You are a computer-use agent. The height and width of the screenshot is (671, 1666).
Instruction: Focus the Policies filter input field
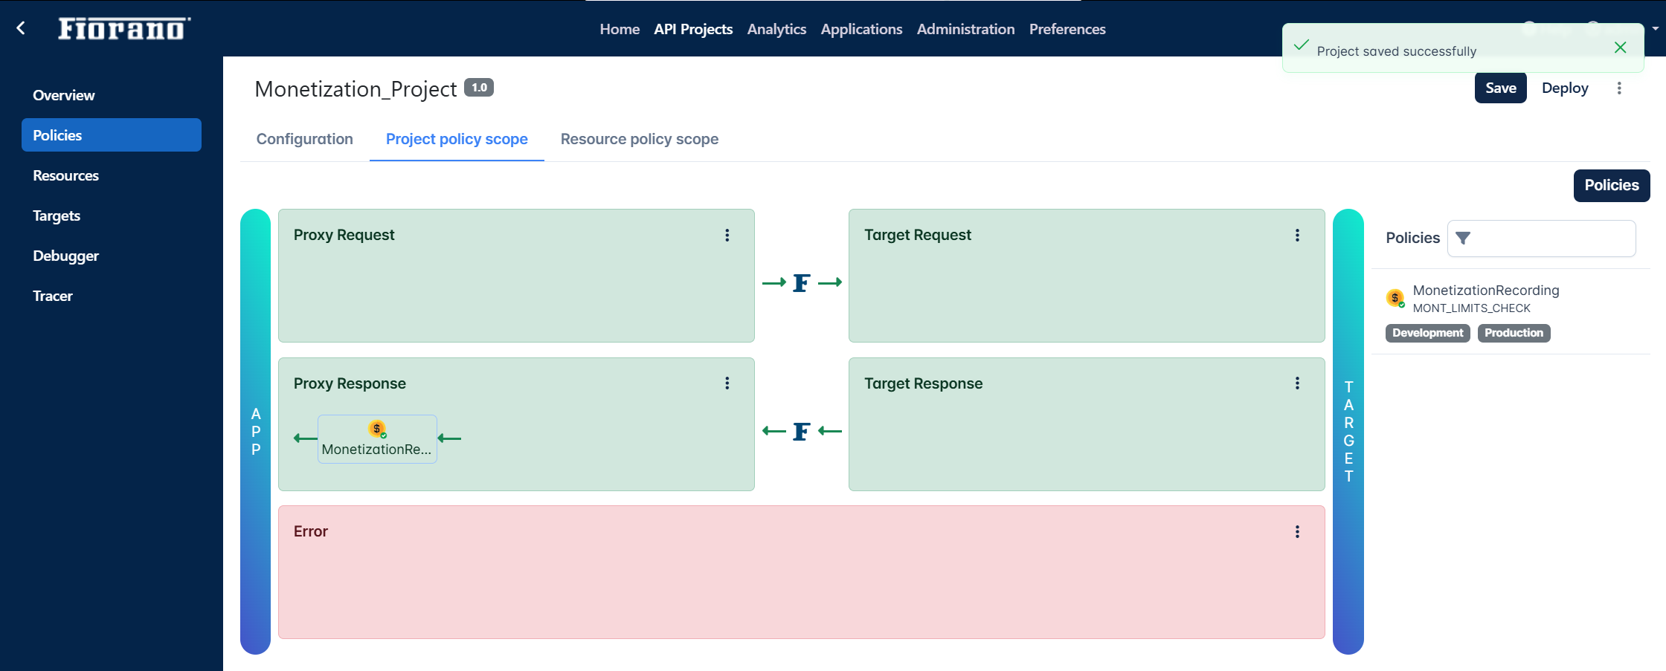[x=1541, y=239]
